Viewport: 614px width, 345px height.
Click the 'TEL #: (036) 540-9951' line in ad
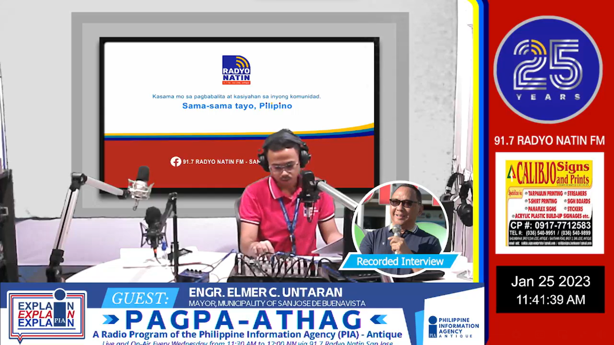(550, 233)
